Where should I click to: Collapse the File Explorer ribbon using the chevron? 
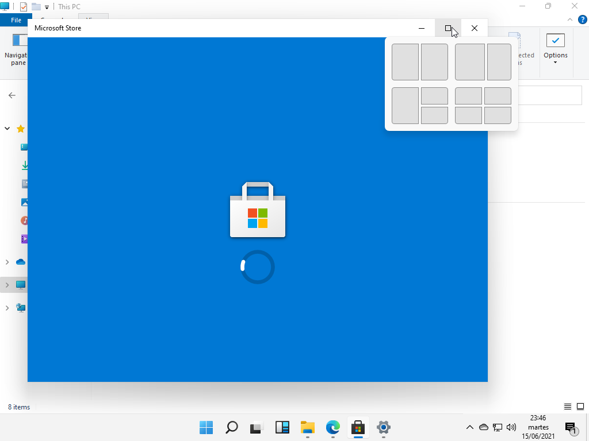(x=570, y=20)
